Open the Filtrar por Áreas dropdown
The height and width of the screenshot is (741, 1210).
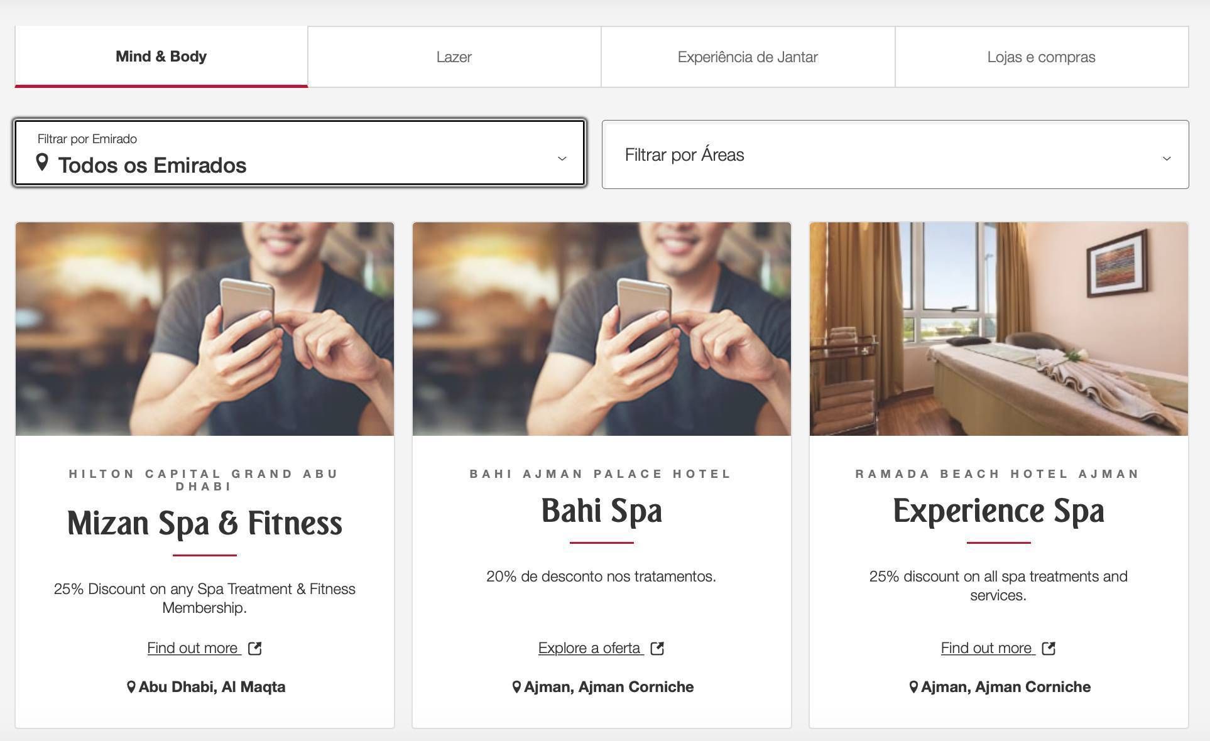tap(895, 154)
